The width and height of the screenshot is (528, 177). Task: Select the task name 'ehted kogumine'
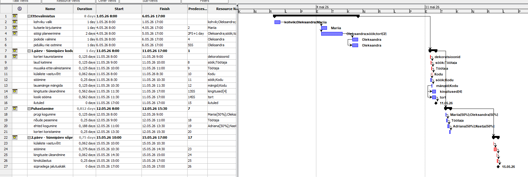[x=45, y=126]
